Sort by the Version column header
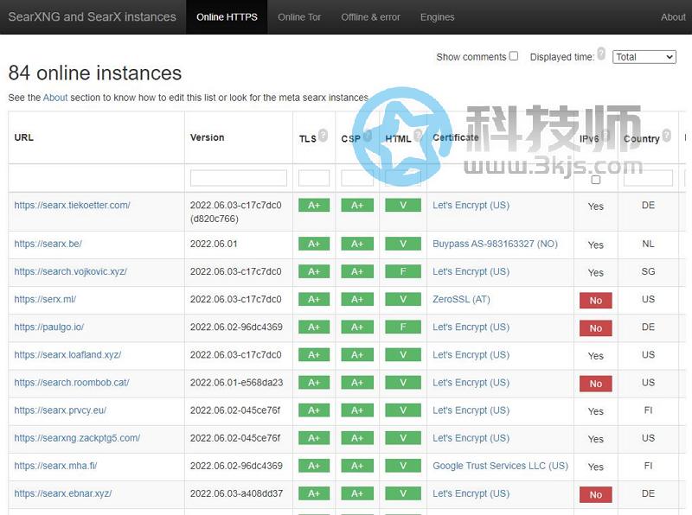The height and width of the screenshot is (515, 692). pyautogui.click(x=207, y=137)
